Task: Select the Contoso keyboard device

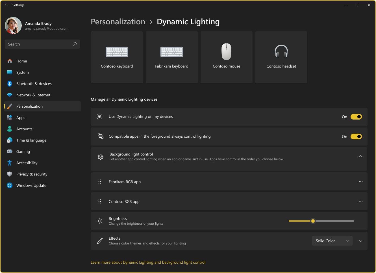Action: pyautogui.click(x=117, y=57)
